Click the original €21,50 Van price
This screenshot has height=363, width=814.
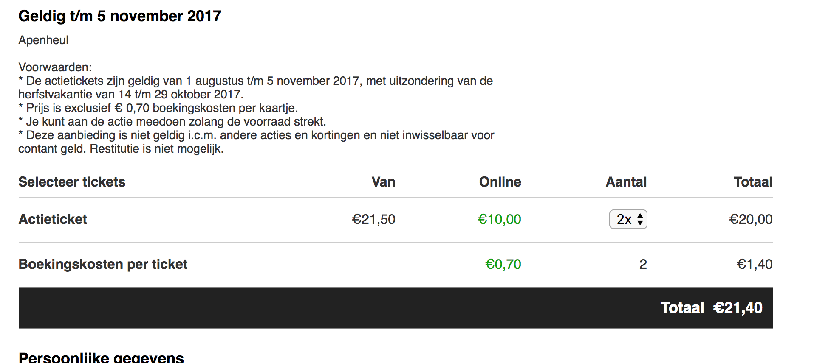point(373,219)
